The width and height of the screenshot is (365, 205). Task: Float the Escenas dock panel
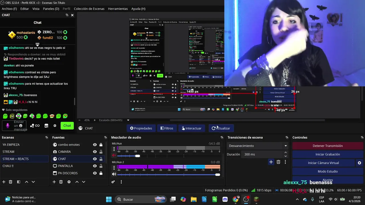click(46, 138)
